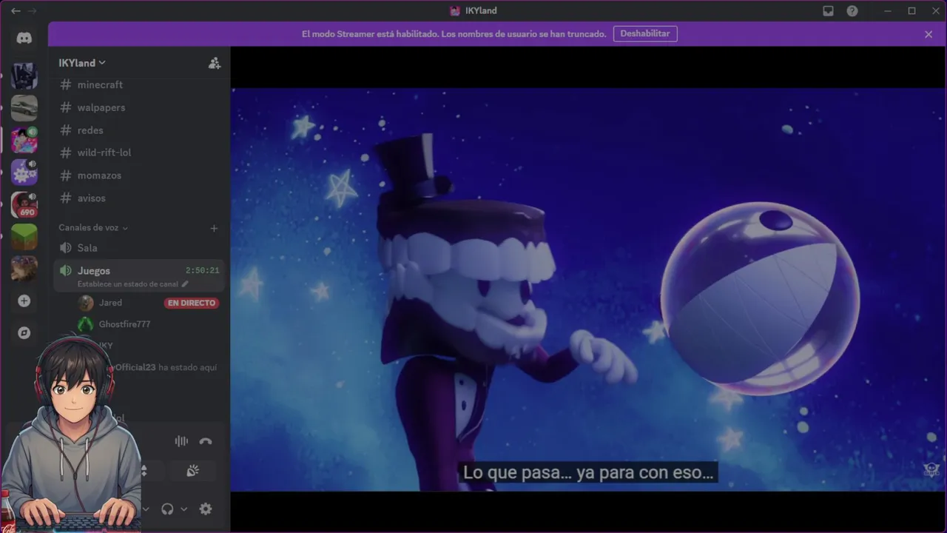
Task: Open output device dropdown beside headphones
Action: [x=183, y=509]
